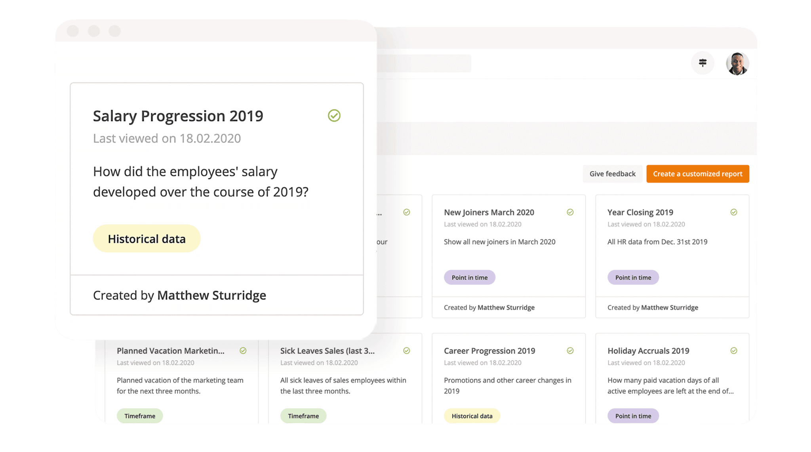
Task: Click Year Closing 2019 checkmark icon
Action: click(733, 212)
